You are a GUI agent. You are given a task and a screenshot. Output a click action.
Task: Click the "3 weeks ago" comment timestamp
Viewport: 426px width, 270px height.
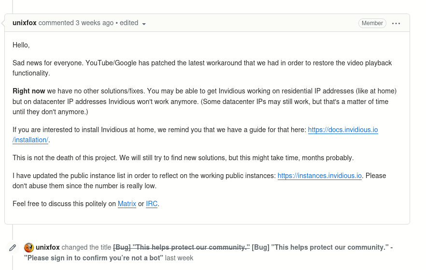tap(94, 23)
